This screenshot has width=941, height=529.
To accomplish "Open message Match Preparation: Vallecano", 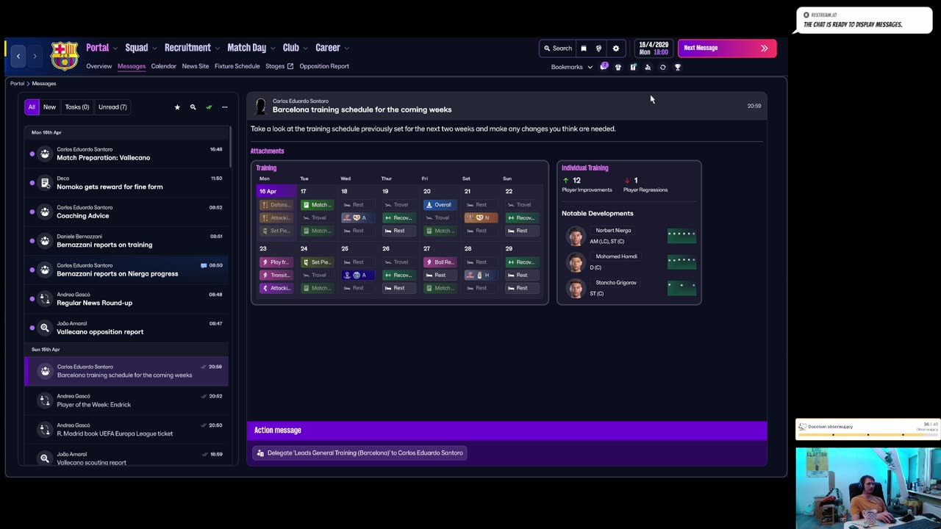I will (x=126, y=154).
